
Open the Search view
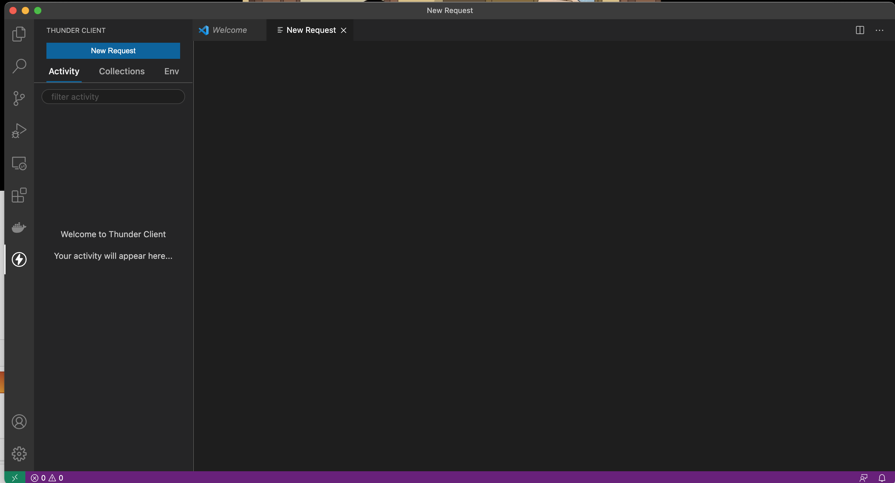click(19, 66)
